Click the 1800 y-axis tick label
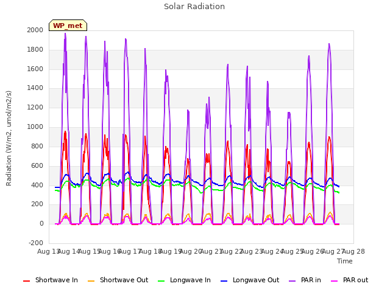390x292 pixels. pyautogui.click(x=35, y=49)
